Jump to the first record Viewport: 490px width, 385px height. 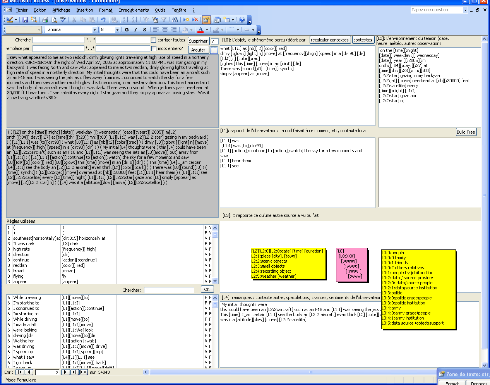[x=20, y=372]
